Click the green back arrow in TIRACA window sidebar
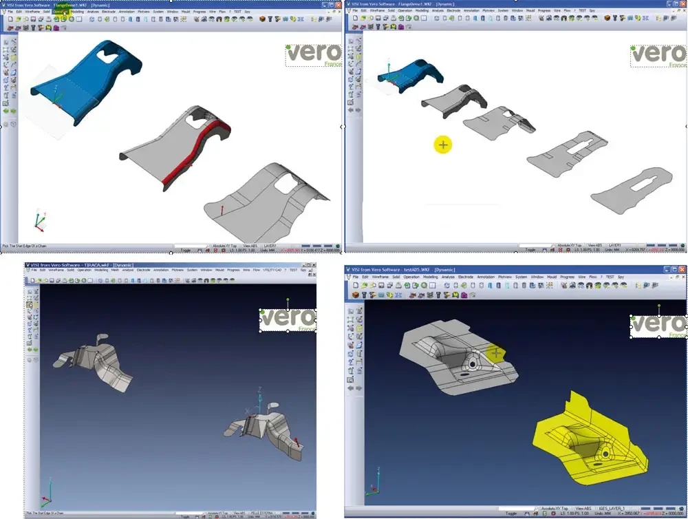This screenshot has width=688, height=519. [x=30, y=350]
